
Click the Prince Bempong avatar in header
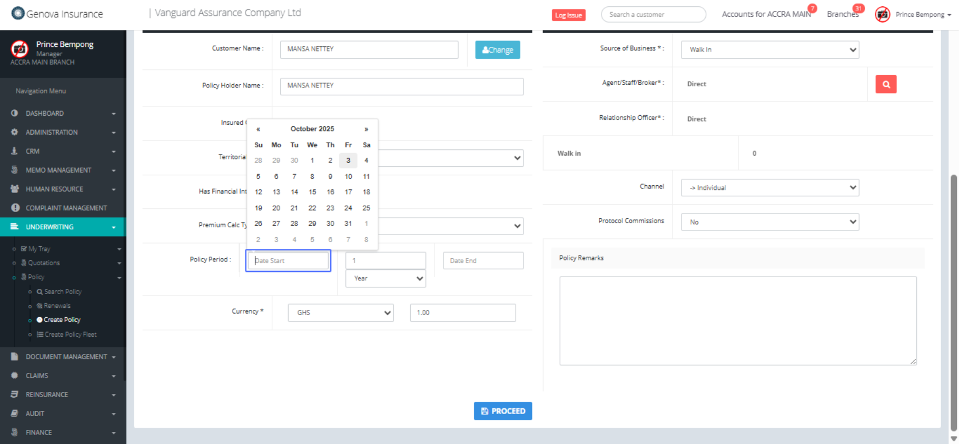[x=883, y=15]
